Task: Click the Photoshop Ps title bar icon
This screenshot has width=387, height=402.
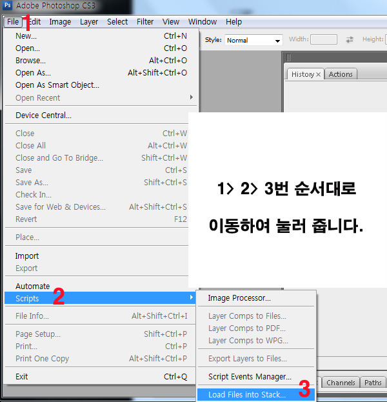Action: (8, 5)
